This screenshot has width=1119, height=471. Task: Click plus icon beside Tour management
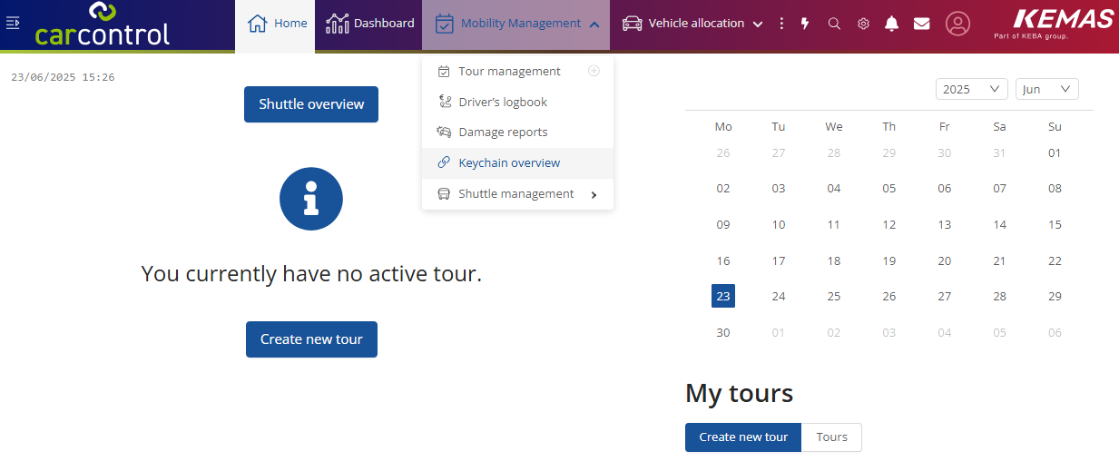(594, 71)
